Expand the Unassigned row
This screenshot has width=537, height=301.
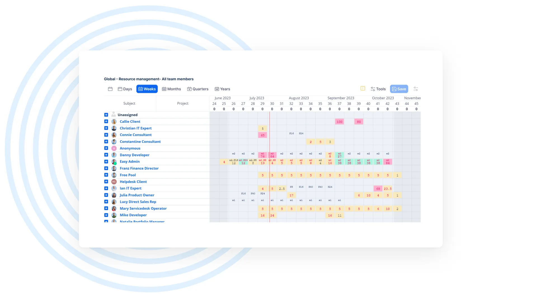tap(106, 115)
